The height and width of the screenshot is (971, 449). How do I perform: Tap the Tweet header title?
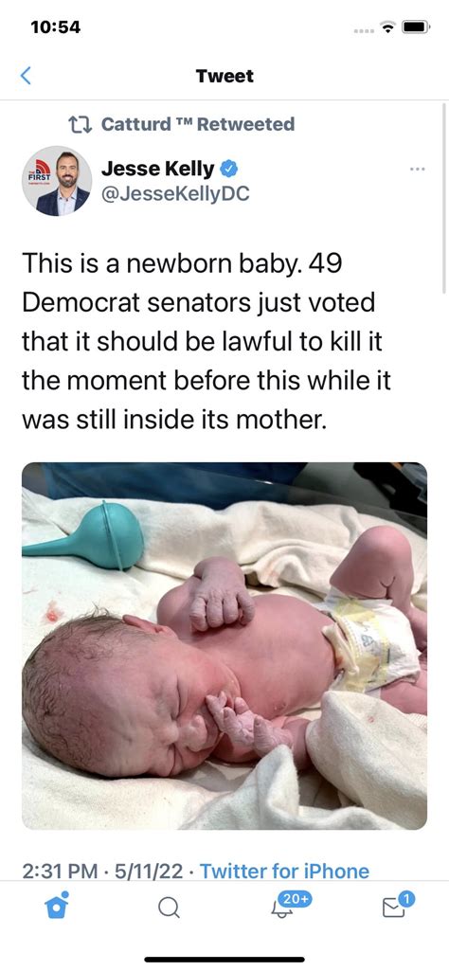[x=224, y=76]
